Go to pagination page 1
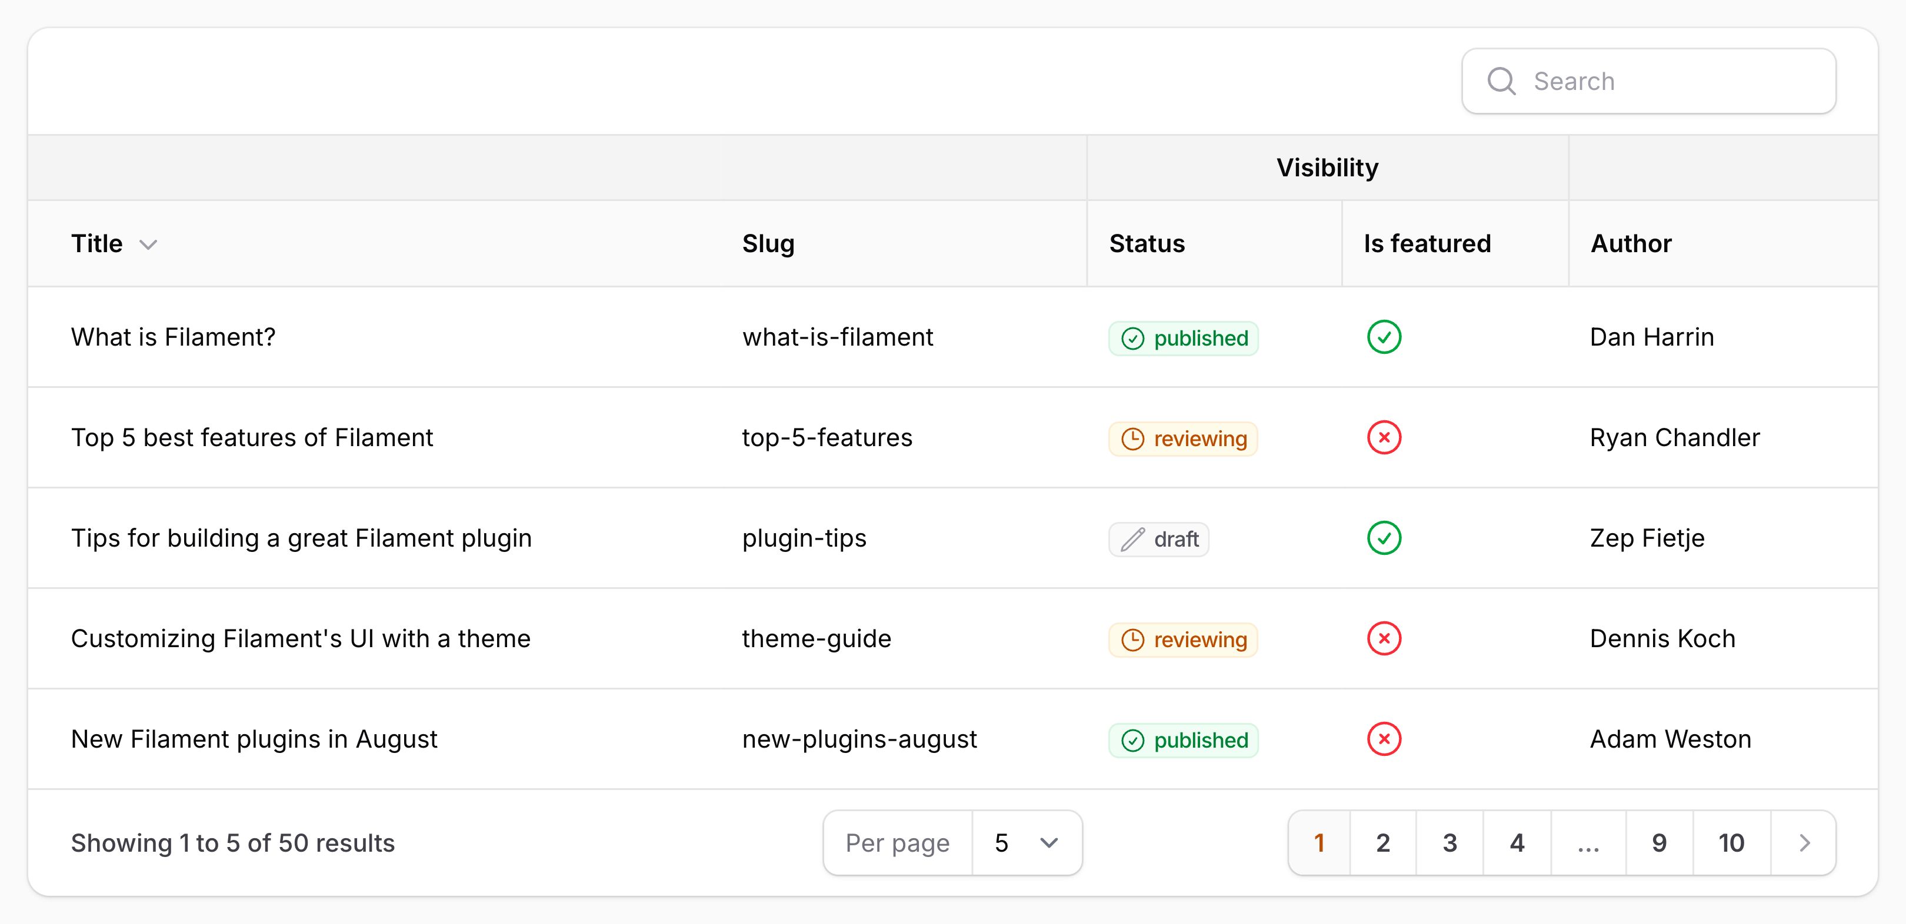 (x=1319, y=843)
